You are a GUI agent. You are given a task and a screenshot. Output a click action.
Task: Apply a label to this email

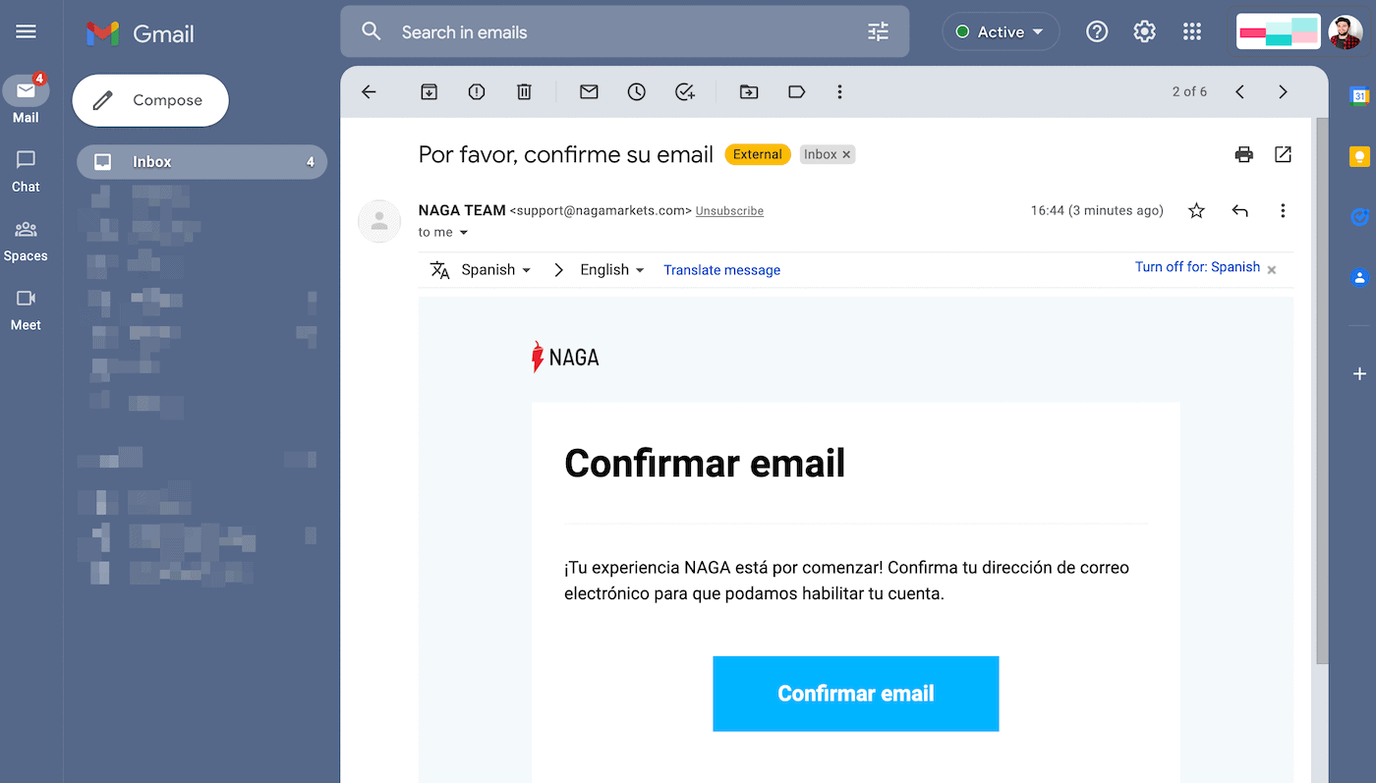tap(797, 91)
